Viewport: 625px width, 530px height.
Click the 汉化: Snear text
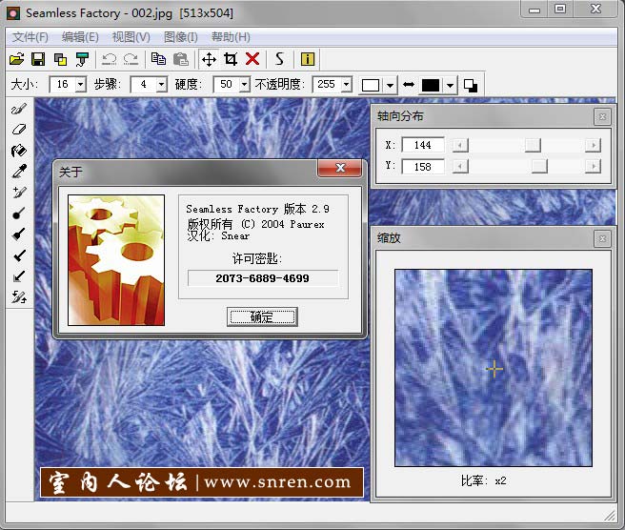tap(218, 235)
